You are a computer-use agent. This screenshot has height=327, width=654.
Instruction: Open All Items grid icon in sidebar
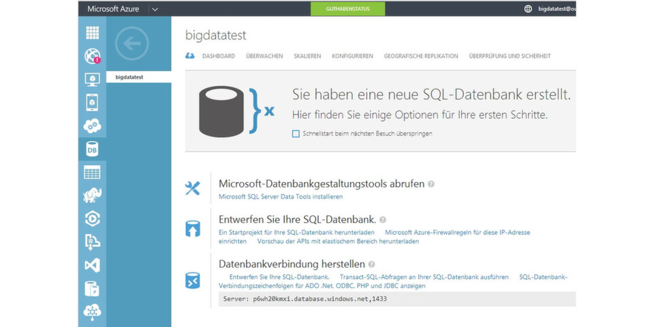(93, 33)
